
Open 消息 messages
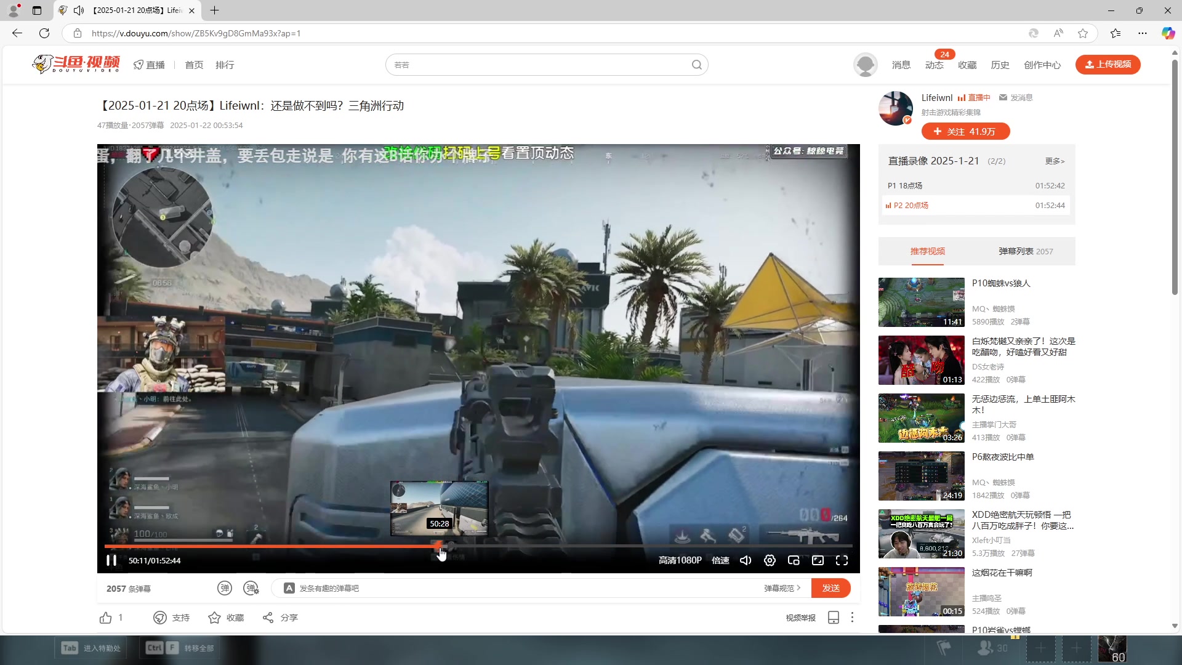click(x=901, y=65)
